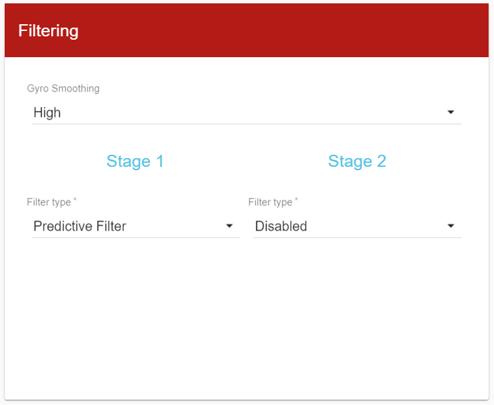Screen dimensions: 494x405
Task: Expand the Stage 1 Filter type dropdown
Action: point(135,226)
